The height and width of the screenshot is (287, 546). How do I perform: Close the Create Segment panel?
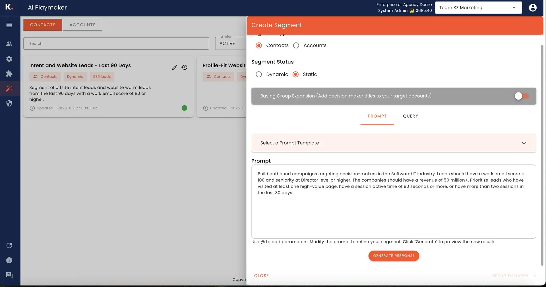tap(261, 275)
